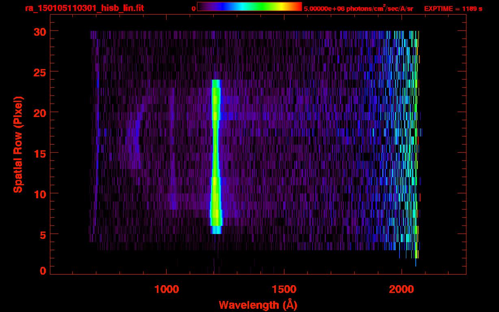Click the colorbar minimum label 0
This screenshot has height=312, width=499.
193,9
